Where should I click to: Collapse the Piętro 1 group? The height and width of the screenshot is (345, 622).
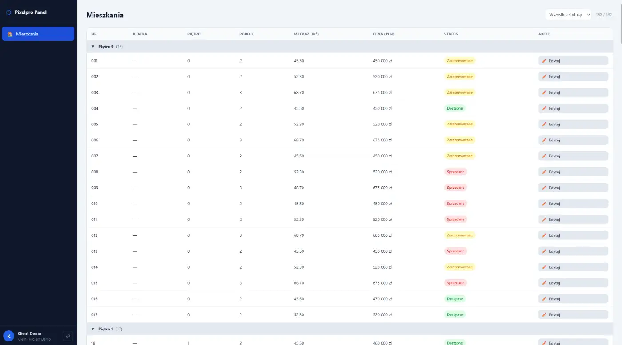[93, 329]
